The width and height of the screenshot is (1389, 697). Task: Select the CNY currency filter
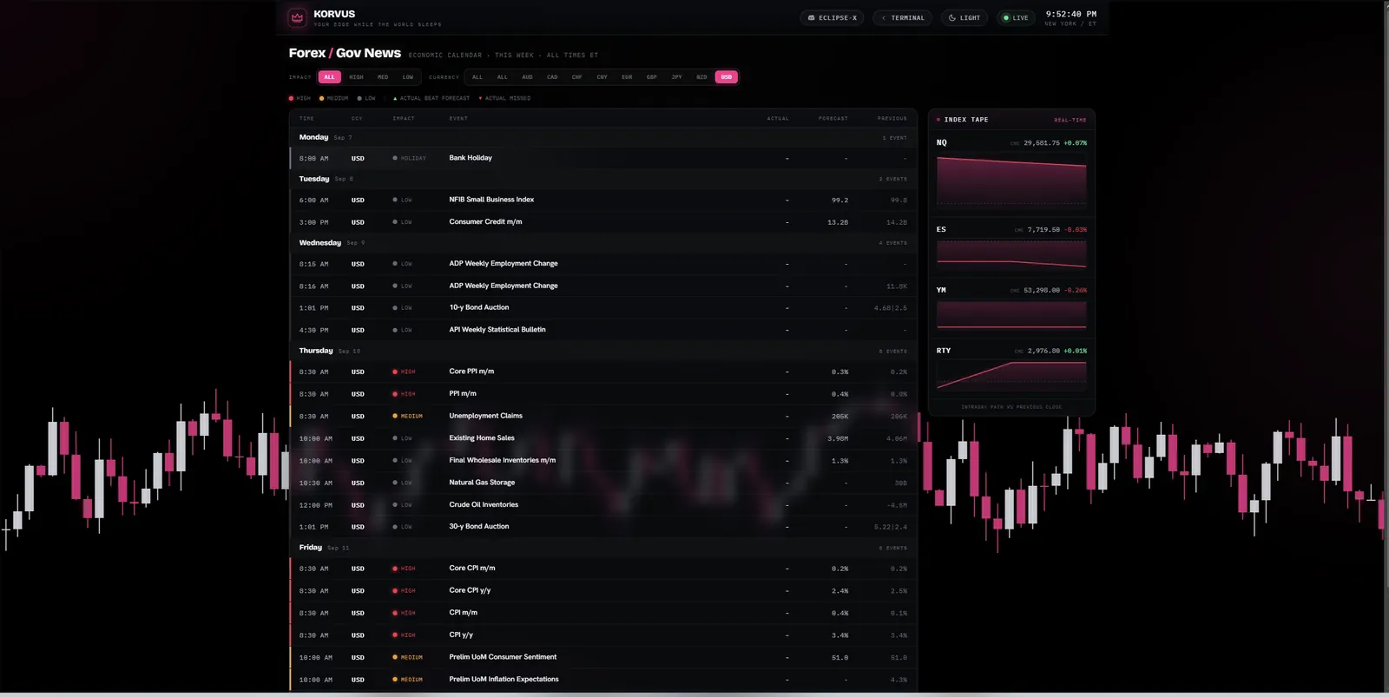(602, 77)
